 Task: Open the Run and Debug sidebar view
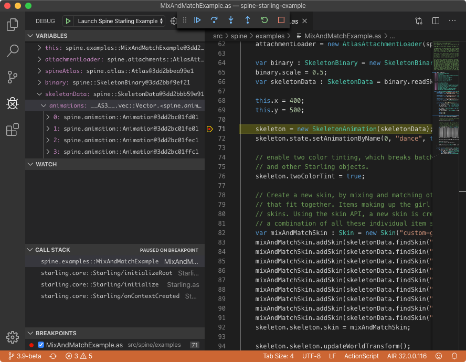[x=12, y=103]
